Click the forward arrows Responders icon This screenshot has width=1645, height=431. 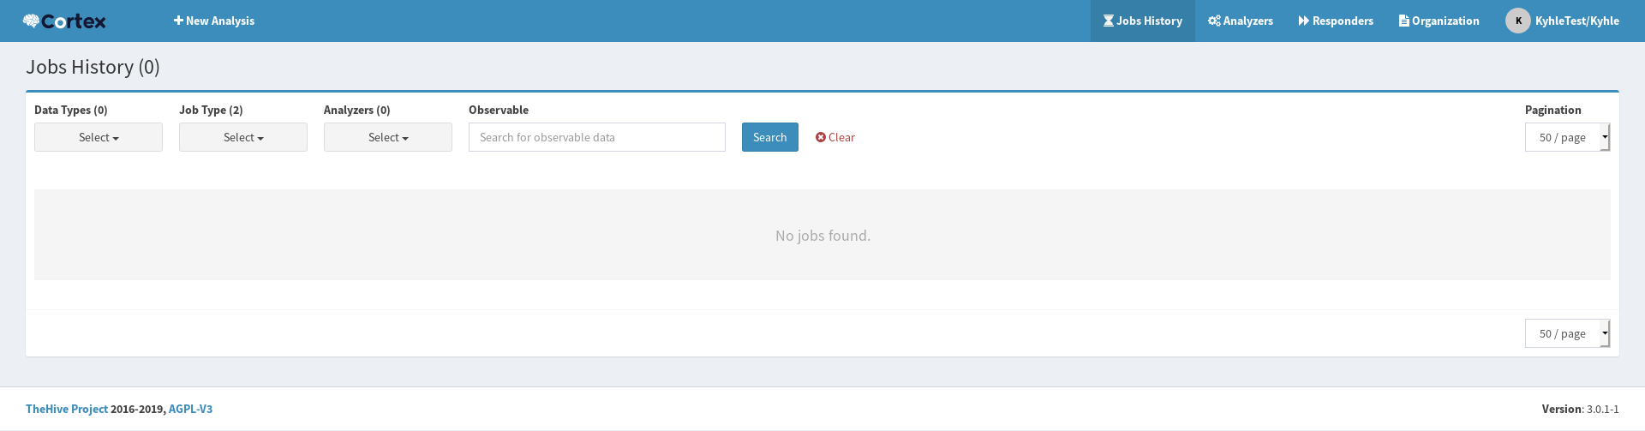click(1303, 21)
